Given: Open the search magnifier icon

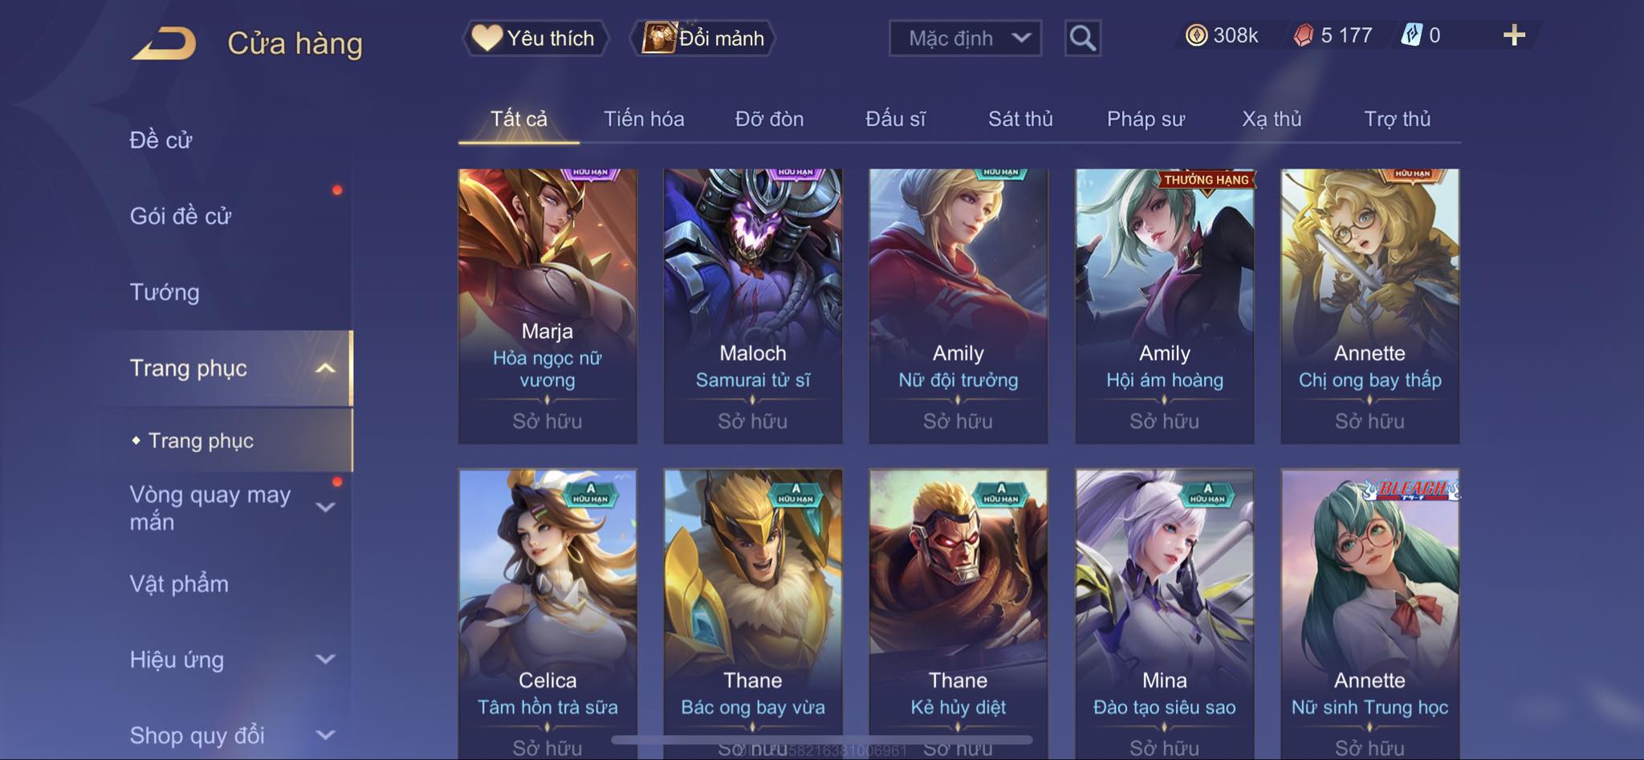Looking at the screenshot, I should [1082, 38].
